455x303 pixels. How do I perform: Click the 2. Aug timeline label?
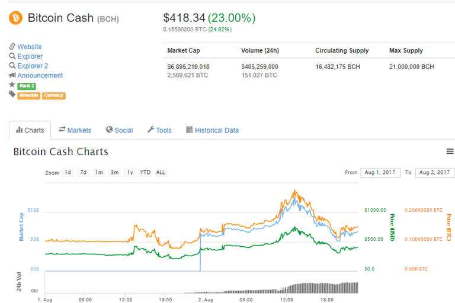pyautogui.click(x=206, y=299)
